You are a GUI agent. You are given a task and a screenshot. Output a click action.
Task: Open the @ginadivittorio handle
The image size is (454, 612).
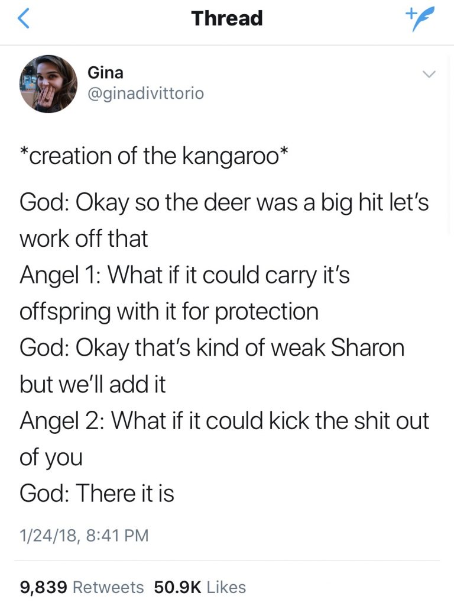coord(146,94)
